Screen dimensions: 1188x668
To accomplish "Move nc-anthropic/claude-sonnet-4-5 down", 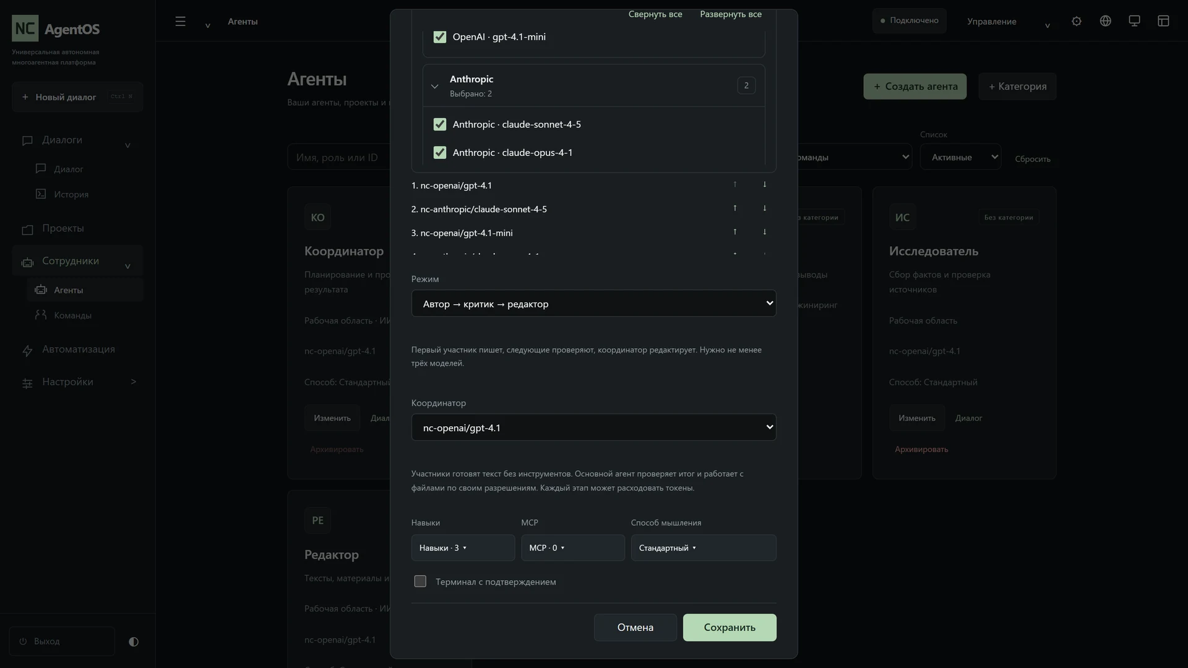I will tap(765, 208).
